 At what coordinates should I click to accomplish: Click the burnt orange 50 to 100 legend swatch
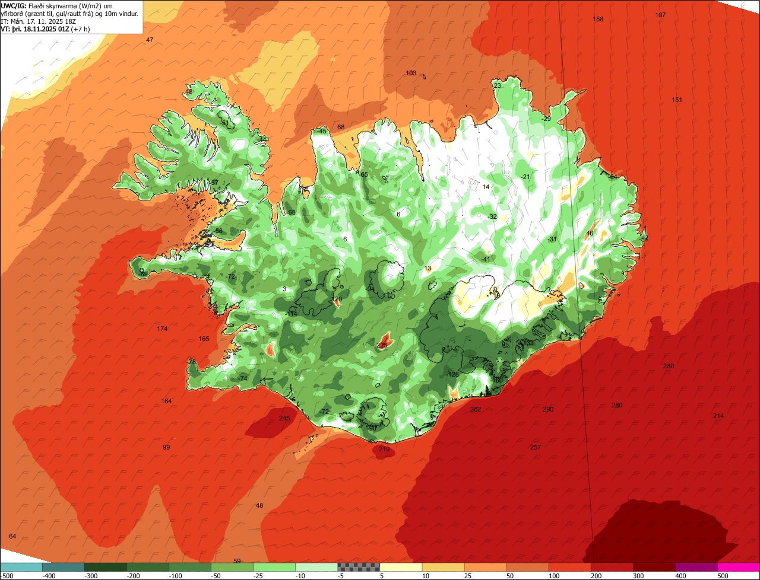(527, 567)
